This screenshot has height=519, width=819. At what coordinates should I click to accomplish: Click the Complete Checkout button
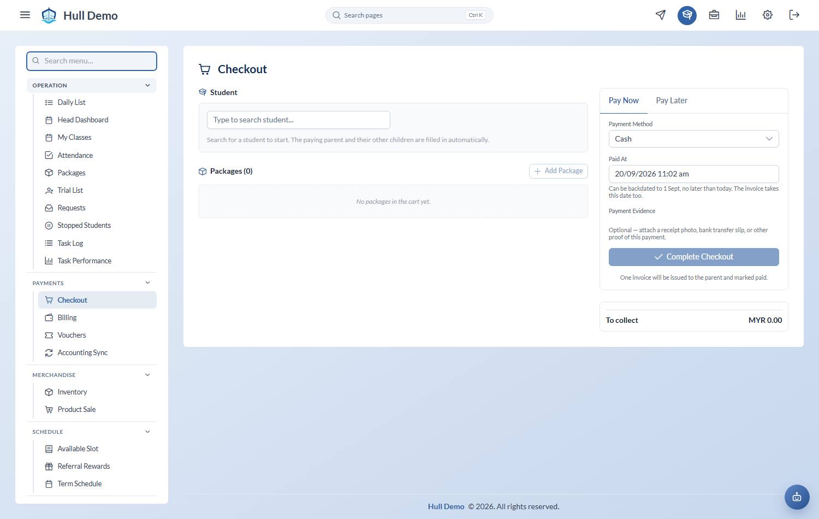(x=693, y=257)
